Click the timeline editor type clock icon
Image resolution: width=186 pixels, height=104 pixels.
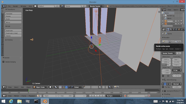4,96
